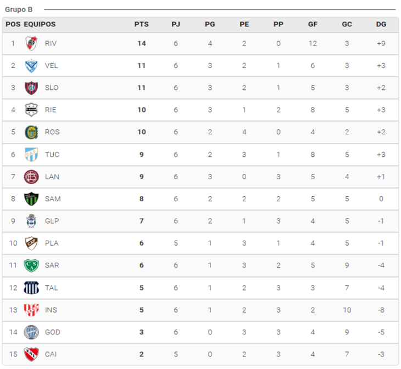Select the Lanús maroon circular logo
This screenshot has height=369, width=401.
[31, 177]
